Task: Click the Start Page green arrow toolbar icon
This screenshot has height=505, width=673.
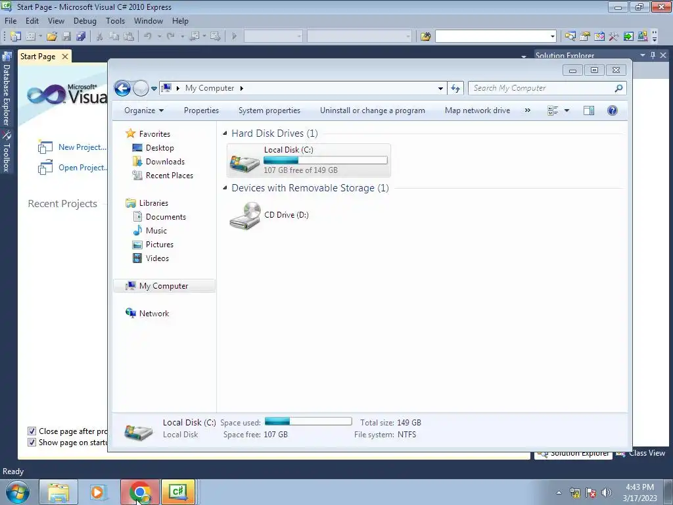Action: coord(628,37)
